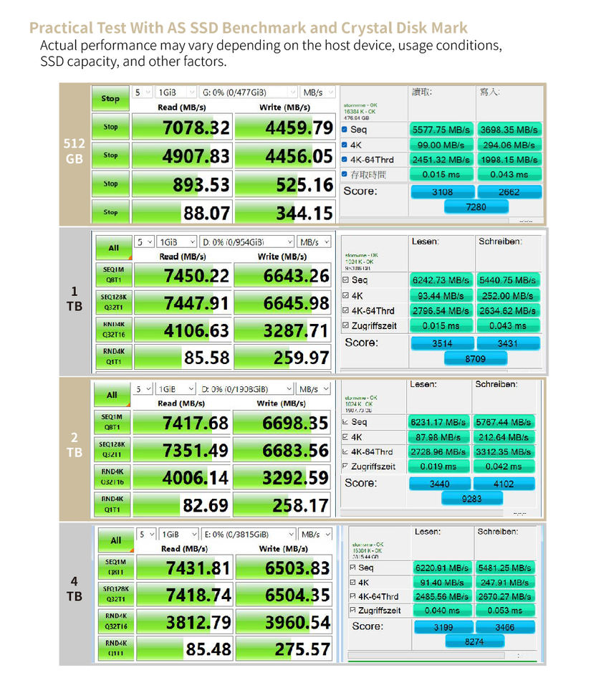Click SEQ1M Q8T1 button in 1 TB panel

tap(114, 274)
